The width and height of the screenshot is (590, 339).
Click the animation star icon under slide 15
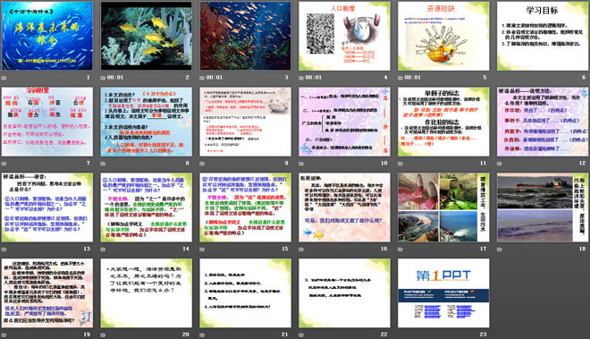[202, 249]
